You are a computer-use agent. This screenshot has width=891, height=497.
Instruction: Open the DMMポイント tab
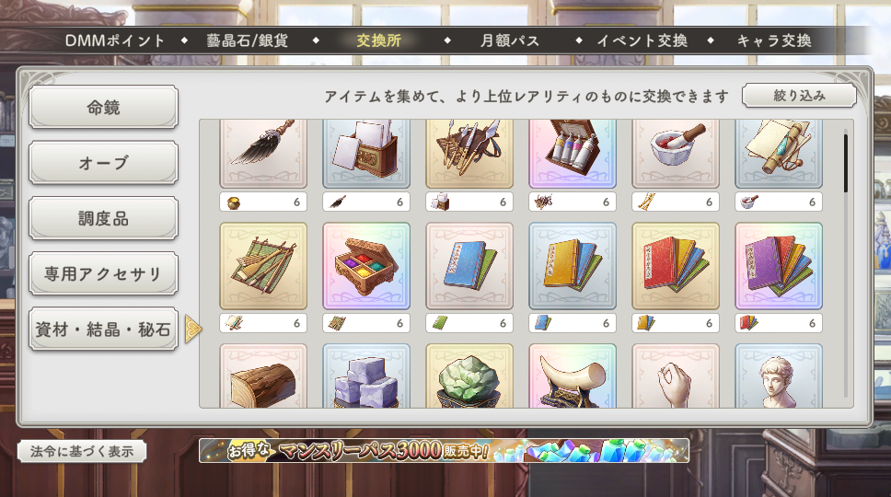115,40
